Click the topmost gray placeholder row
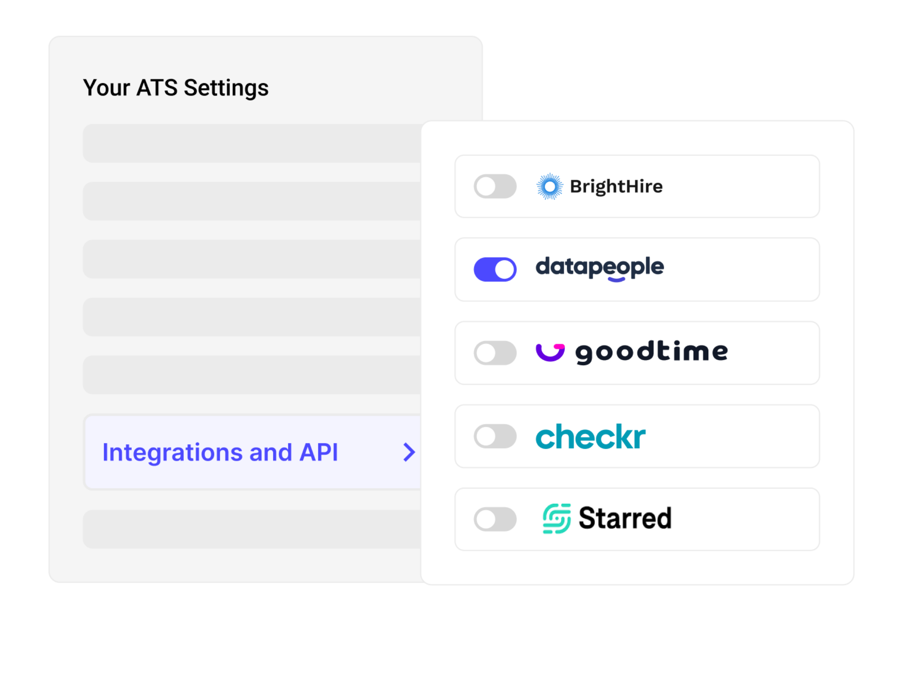903x674 pixels. [x=249, y=143]
